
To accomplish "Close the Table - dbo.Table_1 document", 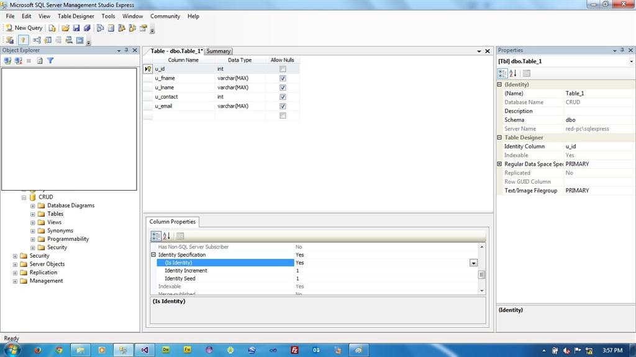I will pos(488,51).
